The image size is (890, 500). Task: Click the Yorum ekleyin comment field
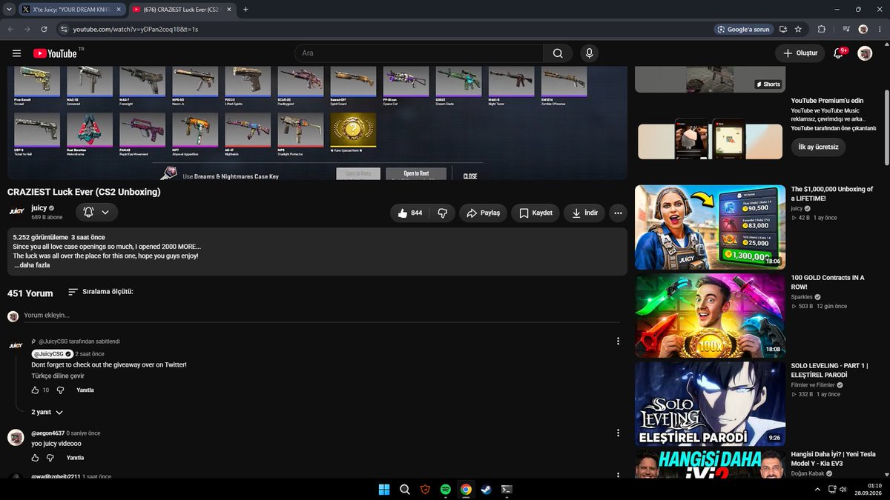pos(322,316)
